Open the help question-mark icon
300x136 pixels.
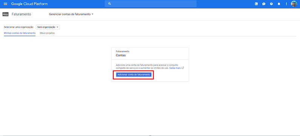pyautogui.click(x=271, y=4)
